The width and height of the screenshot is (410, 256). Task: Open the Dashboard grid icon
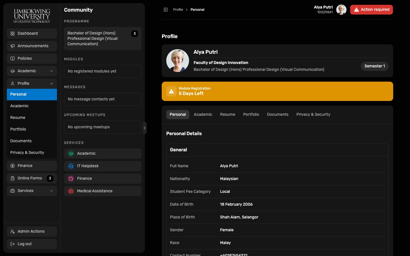tap(13, 34)
